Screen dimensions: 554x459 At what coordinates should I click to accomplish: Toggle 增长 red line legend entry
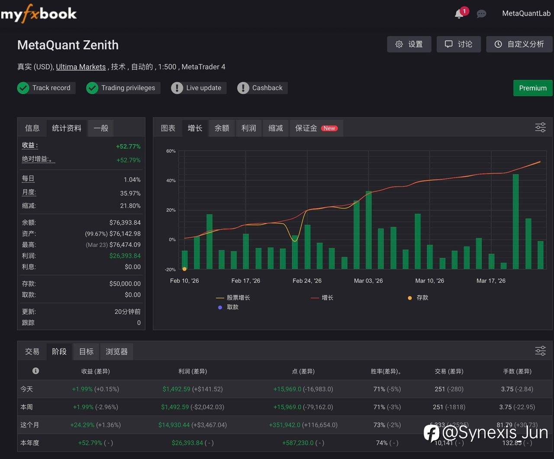tap(322, 297)
